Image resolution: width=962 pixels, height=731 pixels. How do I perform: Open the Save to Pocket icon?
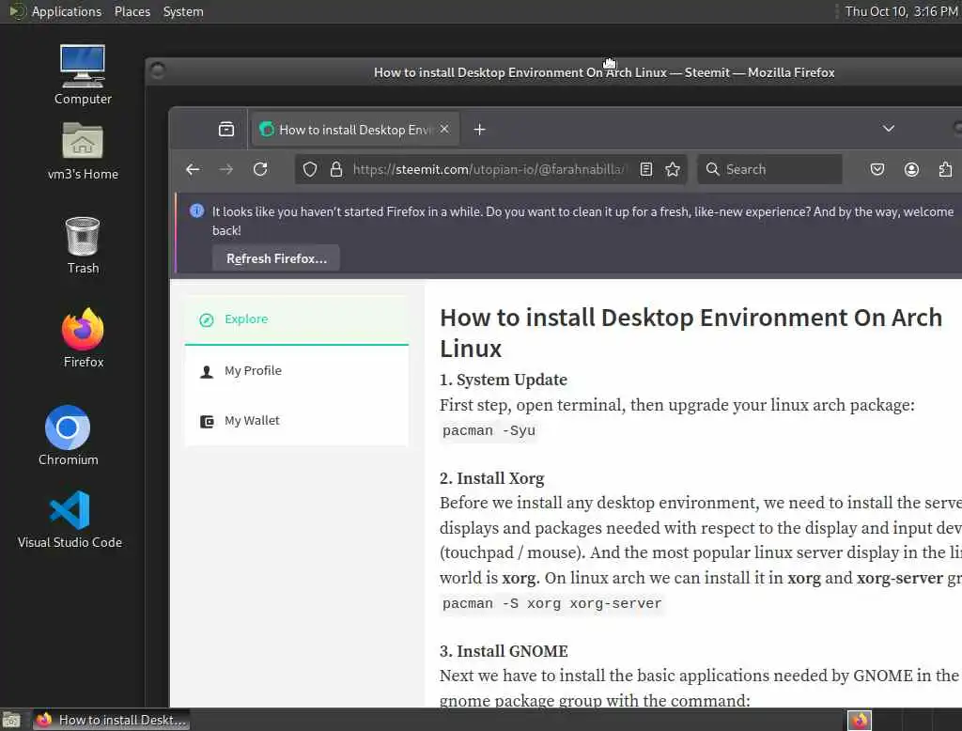pyautogui.click(x=877, y=169)
